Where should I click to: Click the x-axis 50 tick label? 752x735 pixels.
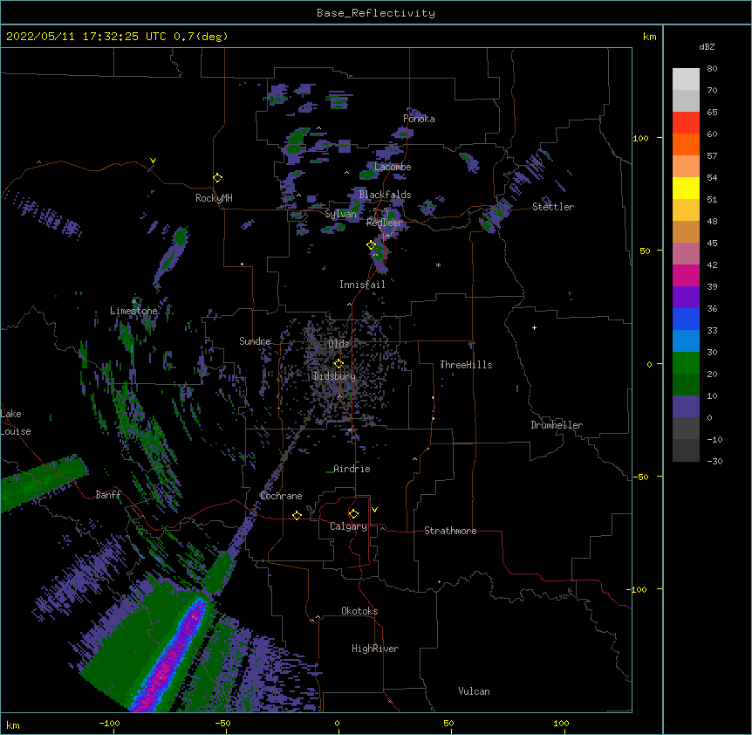click(448, 724)
